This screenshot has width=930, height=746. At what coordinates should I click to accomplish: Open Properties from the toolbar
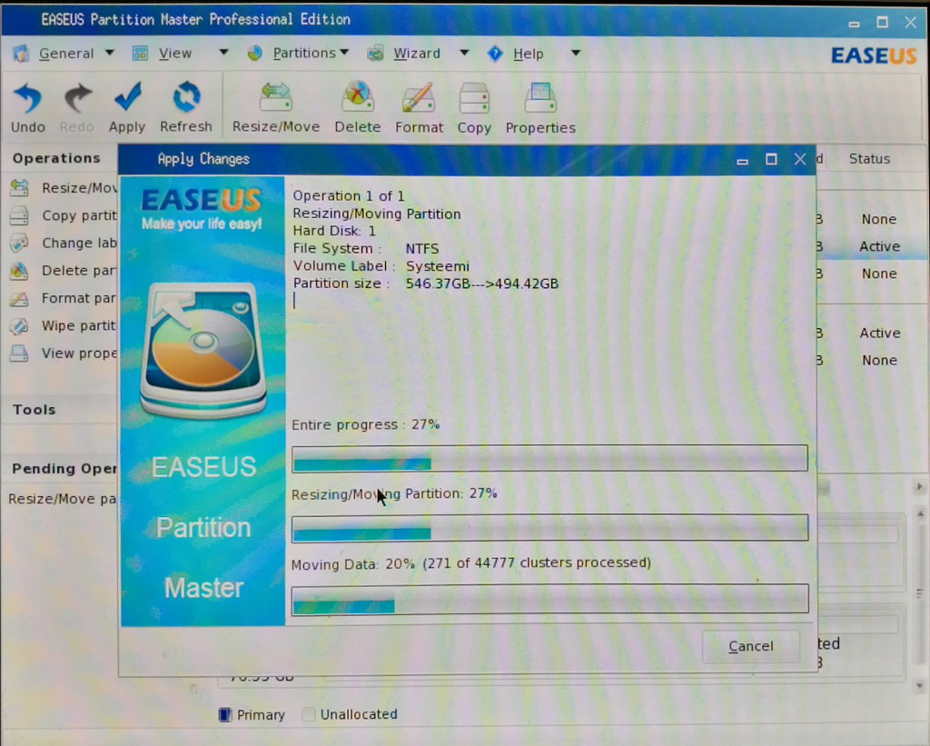tap(540, 97)
